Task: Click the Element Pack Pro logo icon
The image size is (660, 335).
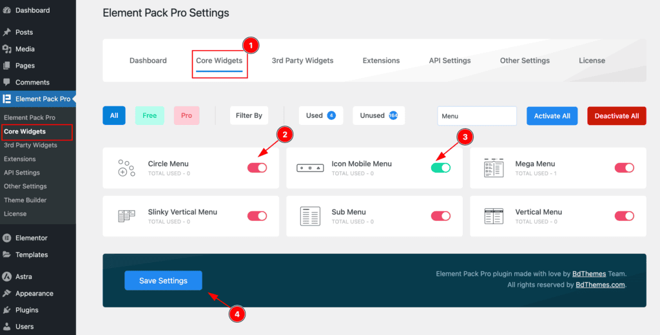Action: (6, 99)
